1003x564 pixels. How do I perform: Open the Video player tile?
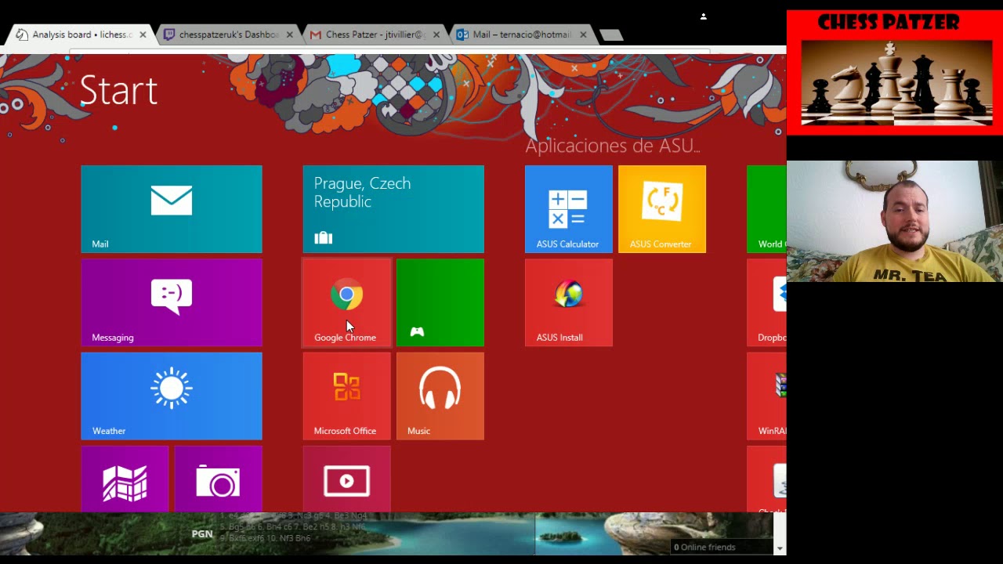(x=346, y=479)
